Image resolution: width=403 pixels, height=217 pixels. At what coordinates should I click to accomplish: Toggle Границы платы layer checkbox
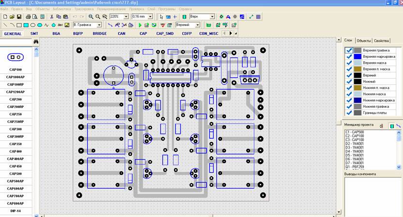349,113
